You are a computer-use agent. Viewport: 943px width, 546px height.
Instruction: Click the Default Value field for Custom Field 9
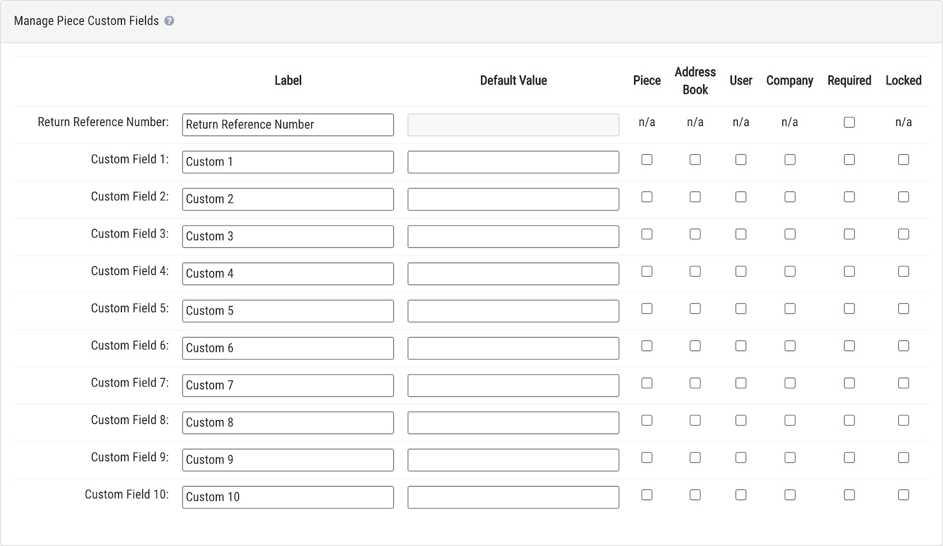513,459
